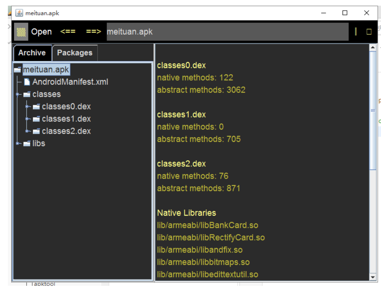This screenshot has width=381, height=288.
Task: Click 'abstract methods: 3062' line
Action: click(x=201, y=90)
